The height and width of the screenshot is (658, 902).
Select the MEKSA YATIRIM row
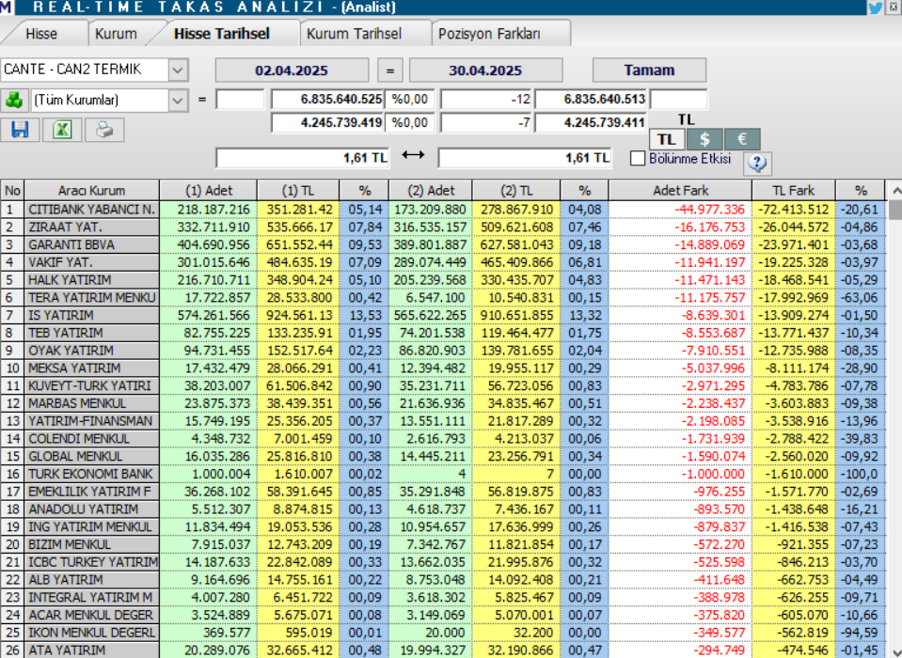tap(443, 368)
